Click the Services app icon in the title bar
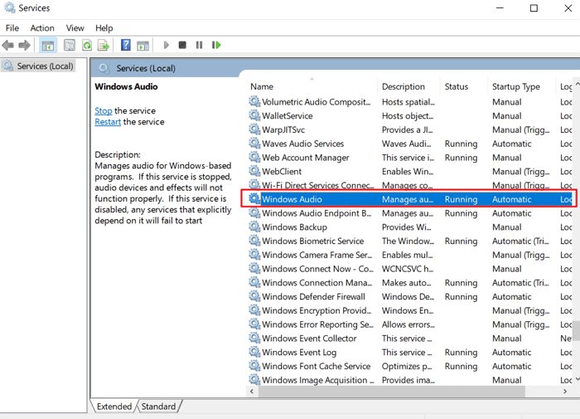The width and height of the screenshot is (580, 419). click(10, 7)
